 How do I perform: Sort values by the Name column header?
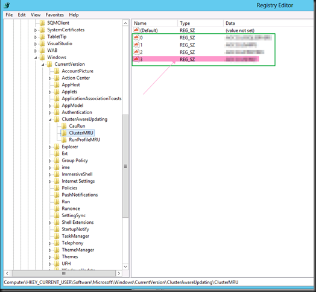[x=154, y=23]
